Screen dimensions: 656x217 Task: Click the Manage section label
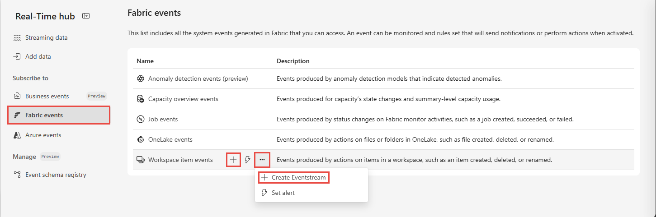point(24,157)
